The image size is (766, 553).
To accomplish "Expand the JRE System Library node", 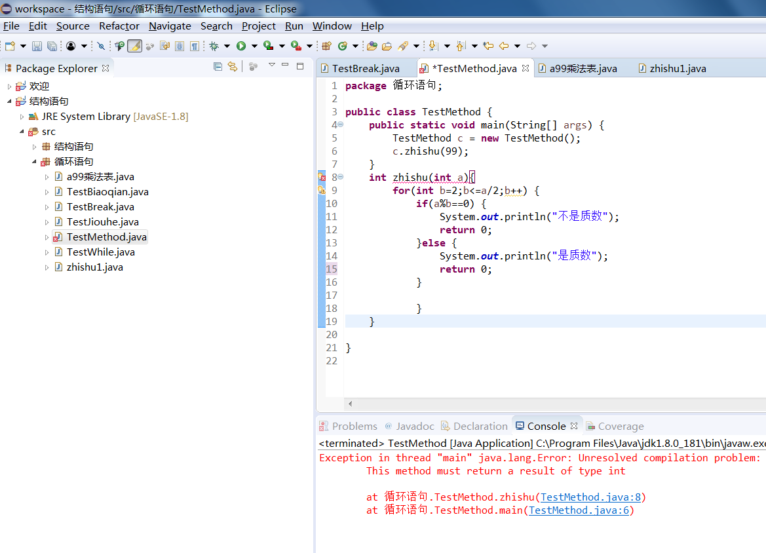I will click(x=22, y=116).
